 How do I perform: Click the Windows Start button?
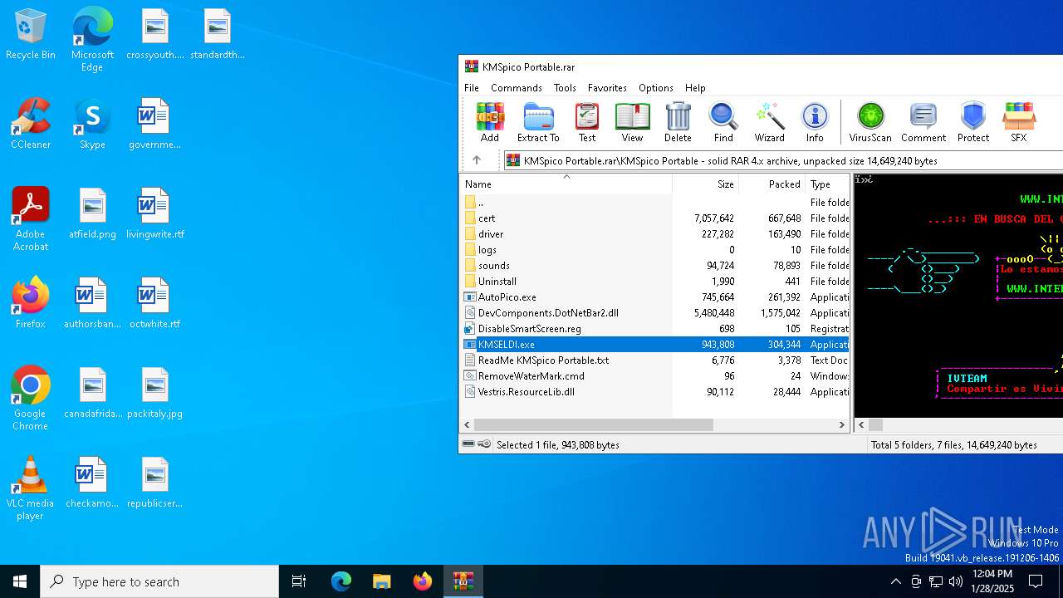(x=20, y=581)
